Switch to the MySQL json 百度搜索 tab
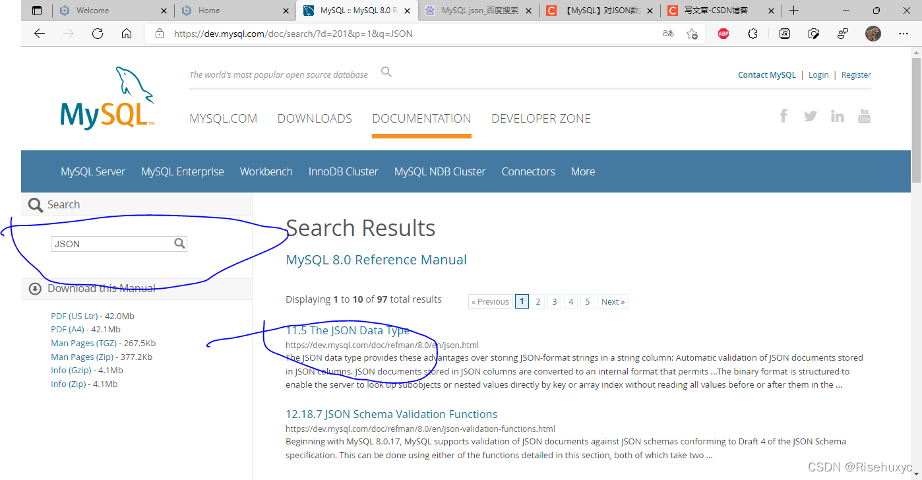 coord(479,11)
